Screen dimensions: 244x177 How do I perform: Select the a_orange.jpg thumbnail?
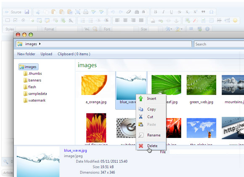94,85
